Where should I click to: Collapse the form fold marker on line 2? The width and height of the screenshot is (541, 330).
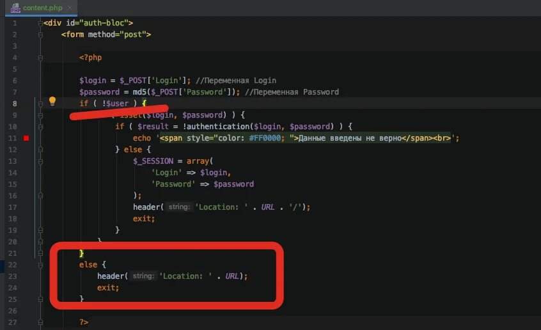click(40, 35)
